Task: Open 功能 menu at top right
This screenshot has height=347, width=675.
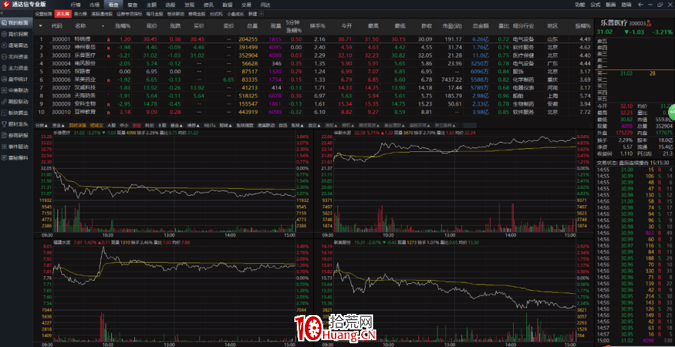Action: click(x=580, y=5)
